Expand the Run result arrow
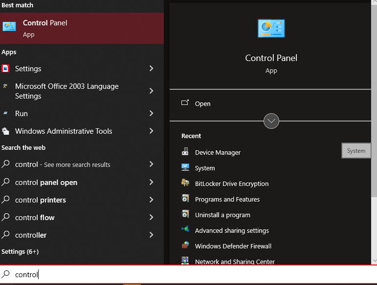This screenshot has height=285, width=377. 151,113
